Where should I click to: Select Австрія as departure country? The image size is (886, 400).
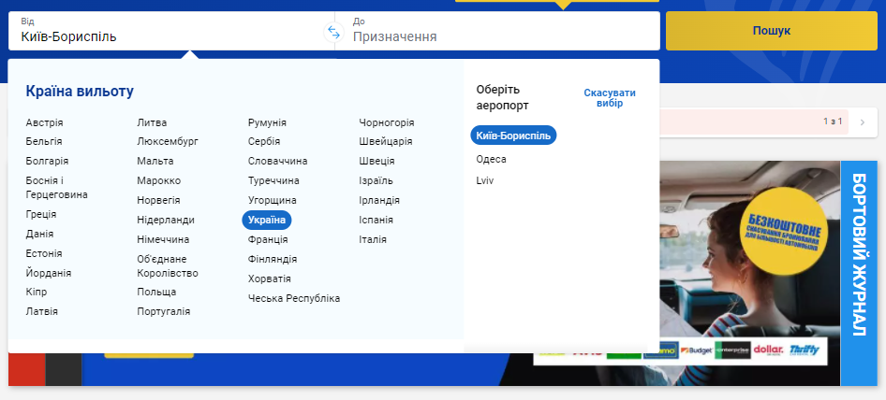[45, 122]
